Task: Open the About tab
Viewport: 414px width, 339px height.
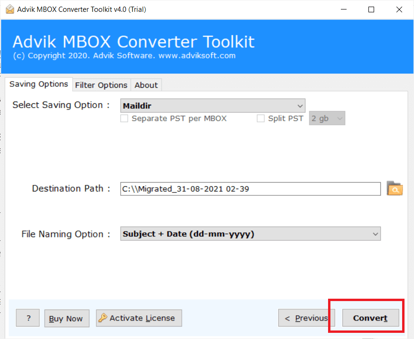Action: (x=146, y=85)
